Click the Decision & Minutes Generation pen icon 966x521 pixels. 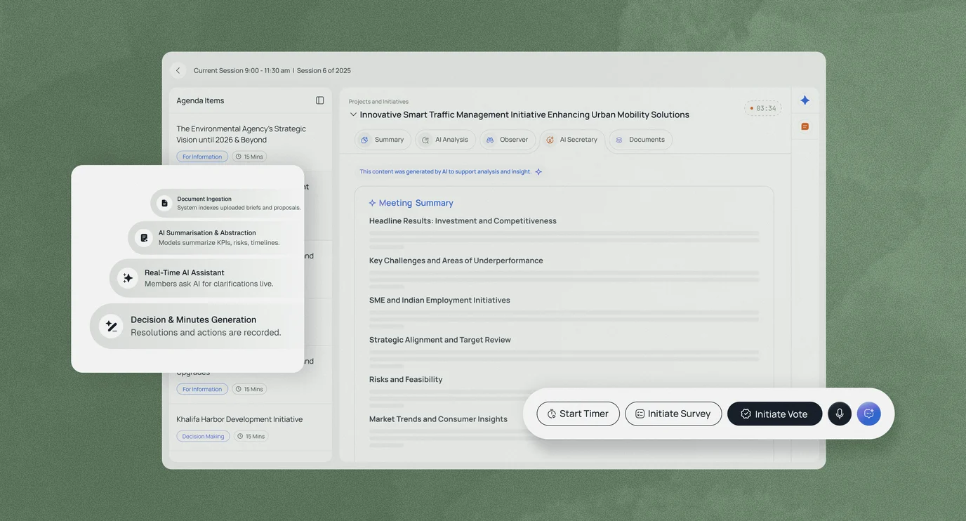(111, 326)
